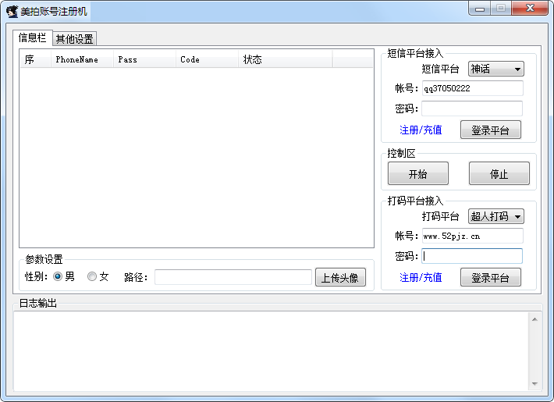This screenshot has height=402, width=554.
Task: Switch to the 其他设置 tab
Action: tap(74, 39)
